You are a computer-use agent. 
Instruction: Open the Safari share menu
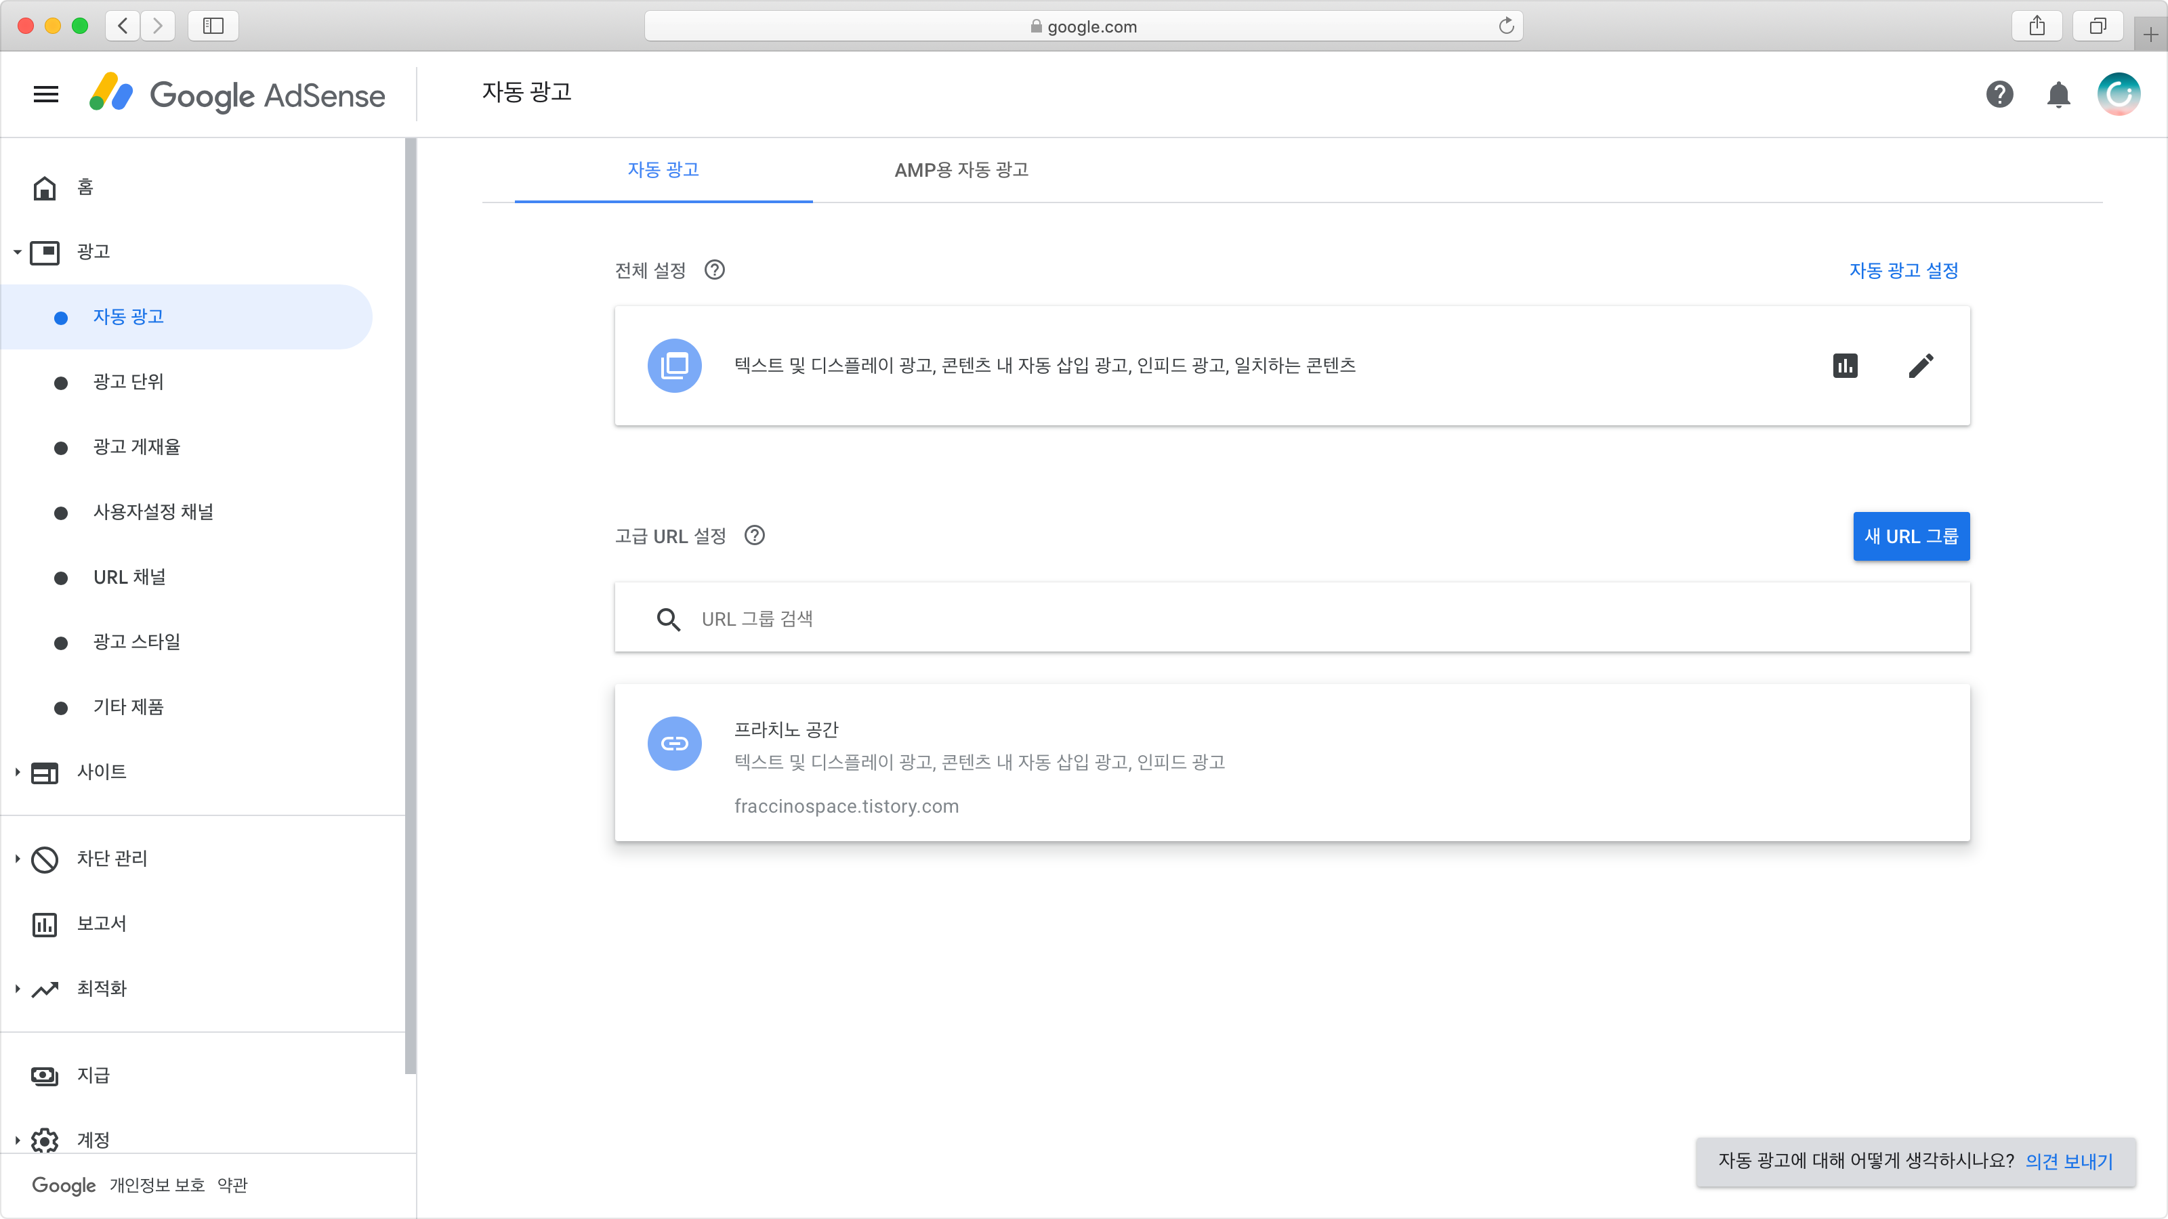click(x=2037, y=26)
